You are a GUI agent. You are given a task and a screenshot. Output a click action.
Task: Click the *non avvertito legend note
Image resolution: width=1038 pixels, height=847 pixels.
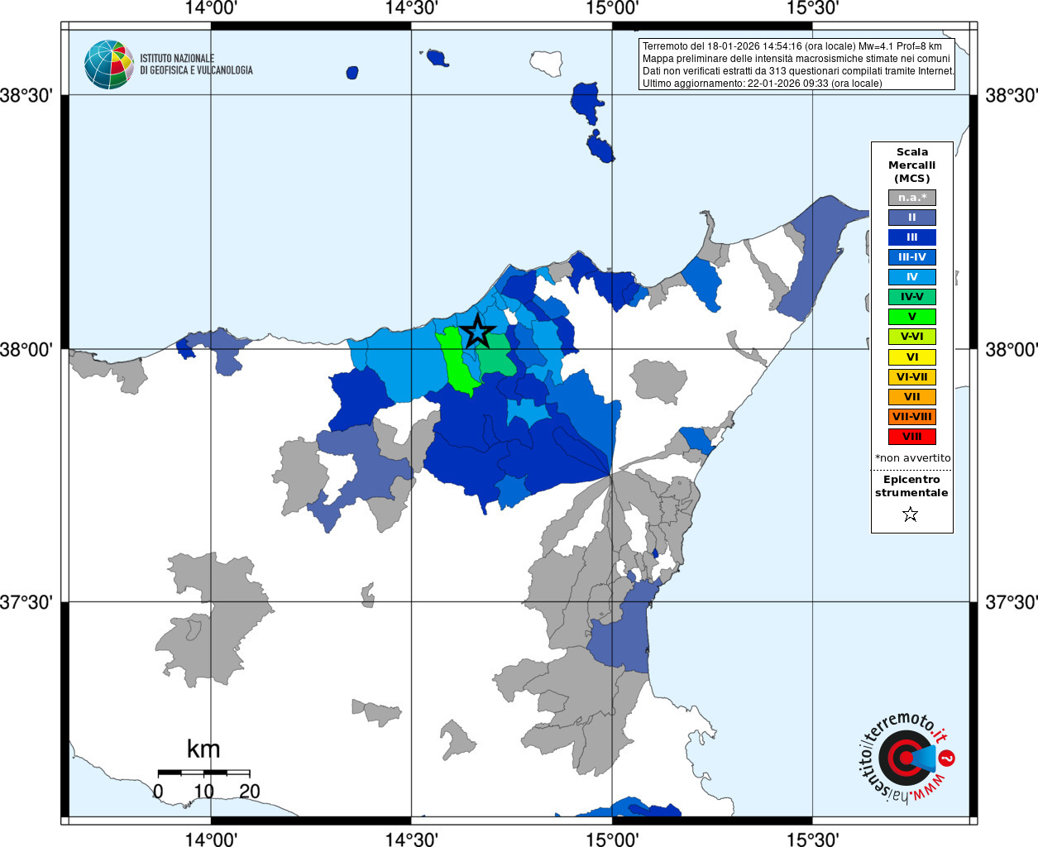point(912,458)
